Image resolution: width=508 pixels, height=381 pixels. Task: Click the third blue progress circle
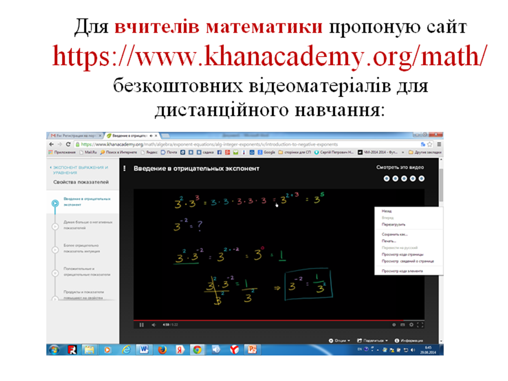(404, 178)
